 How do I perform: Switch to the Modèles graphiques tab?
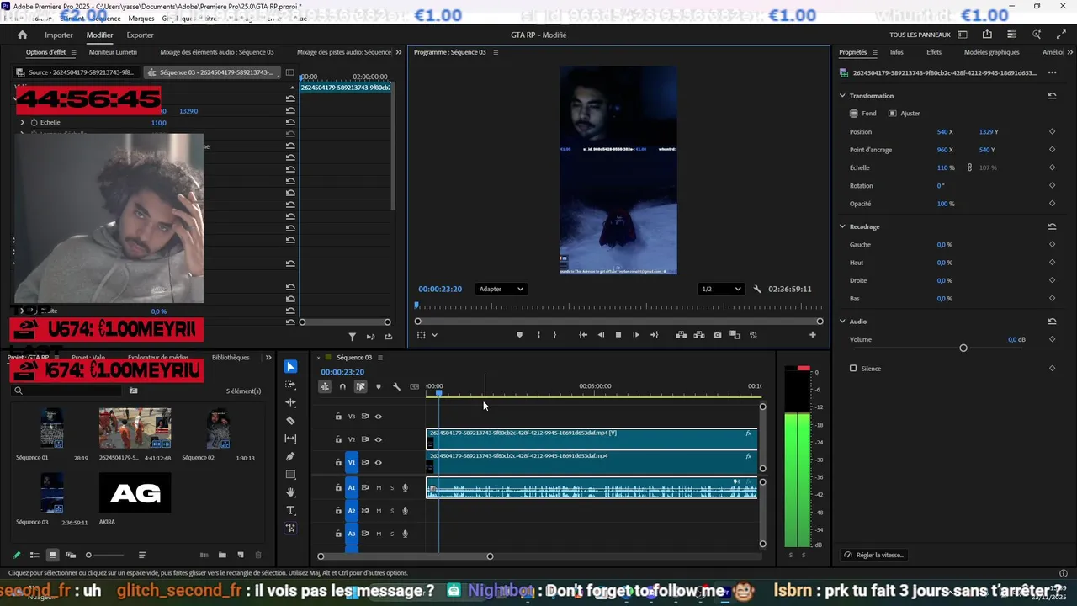991,52
